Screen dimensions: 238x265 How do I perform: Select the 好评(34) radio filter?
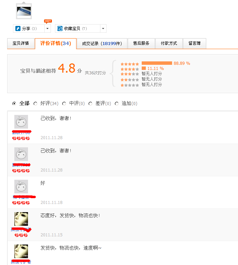click(36, 104)
